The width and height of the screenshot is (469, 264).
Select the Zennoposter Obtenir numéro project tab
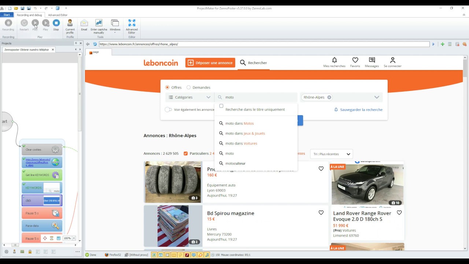pyautogui.click(x=26, y=49)
